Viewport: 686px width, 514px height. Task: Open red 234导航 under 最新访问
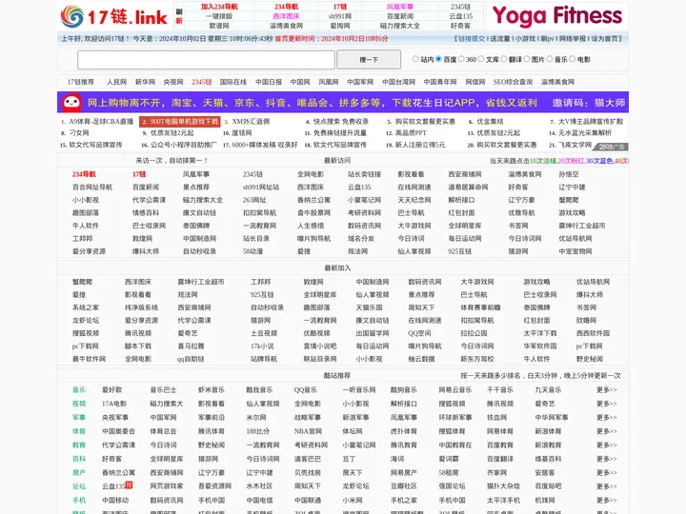click(x=84, y=174)
